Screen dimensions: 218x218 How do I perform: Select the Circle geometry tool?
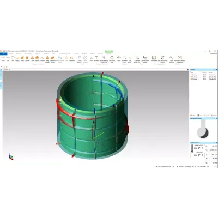click(13, 58)
